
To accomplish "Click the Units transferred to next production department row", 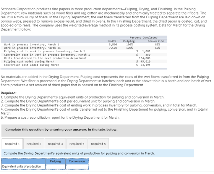I will [84, 58].
